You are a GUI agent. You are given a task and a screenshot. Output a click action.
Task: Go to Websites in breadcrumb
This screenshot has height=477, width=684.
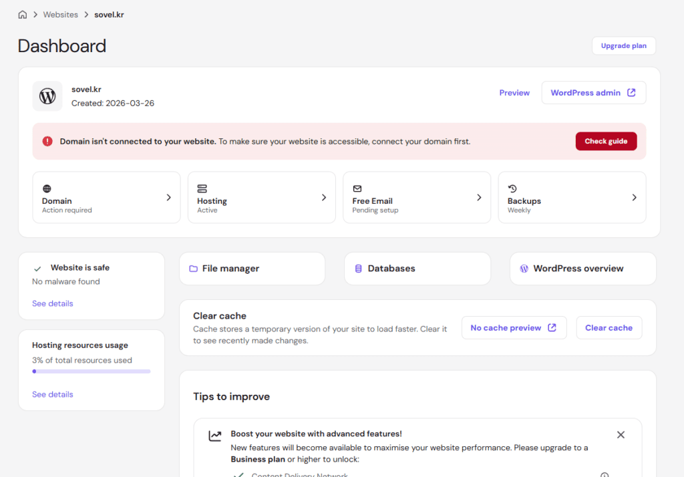60,15
